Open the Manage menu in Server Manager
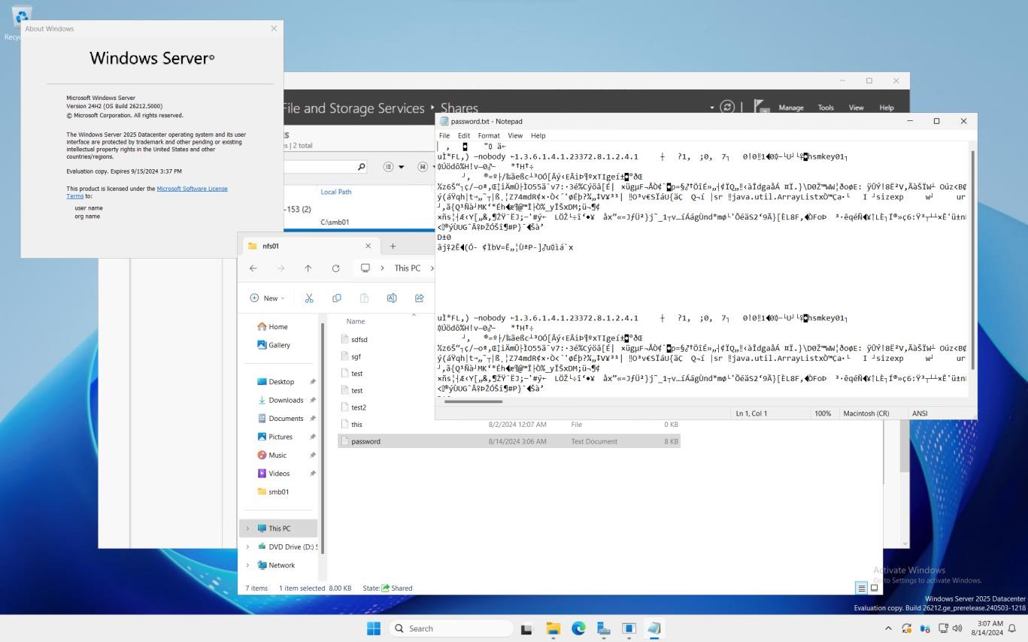Viewport: 1028px width, 642px height. coord(791,108)
